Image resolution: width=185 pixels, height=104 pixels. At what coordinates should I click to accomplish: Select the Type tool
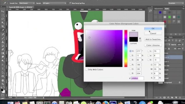pos(3,69)
